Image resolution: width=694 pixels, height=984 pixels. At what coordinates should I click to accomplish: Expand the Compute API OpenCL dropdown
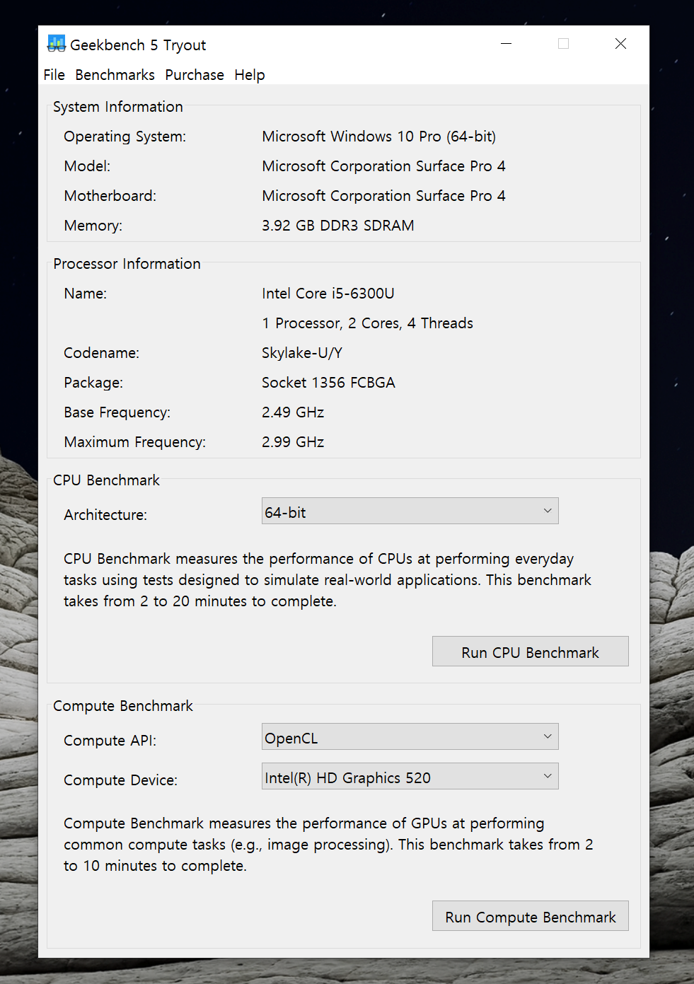point(410,736)
